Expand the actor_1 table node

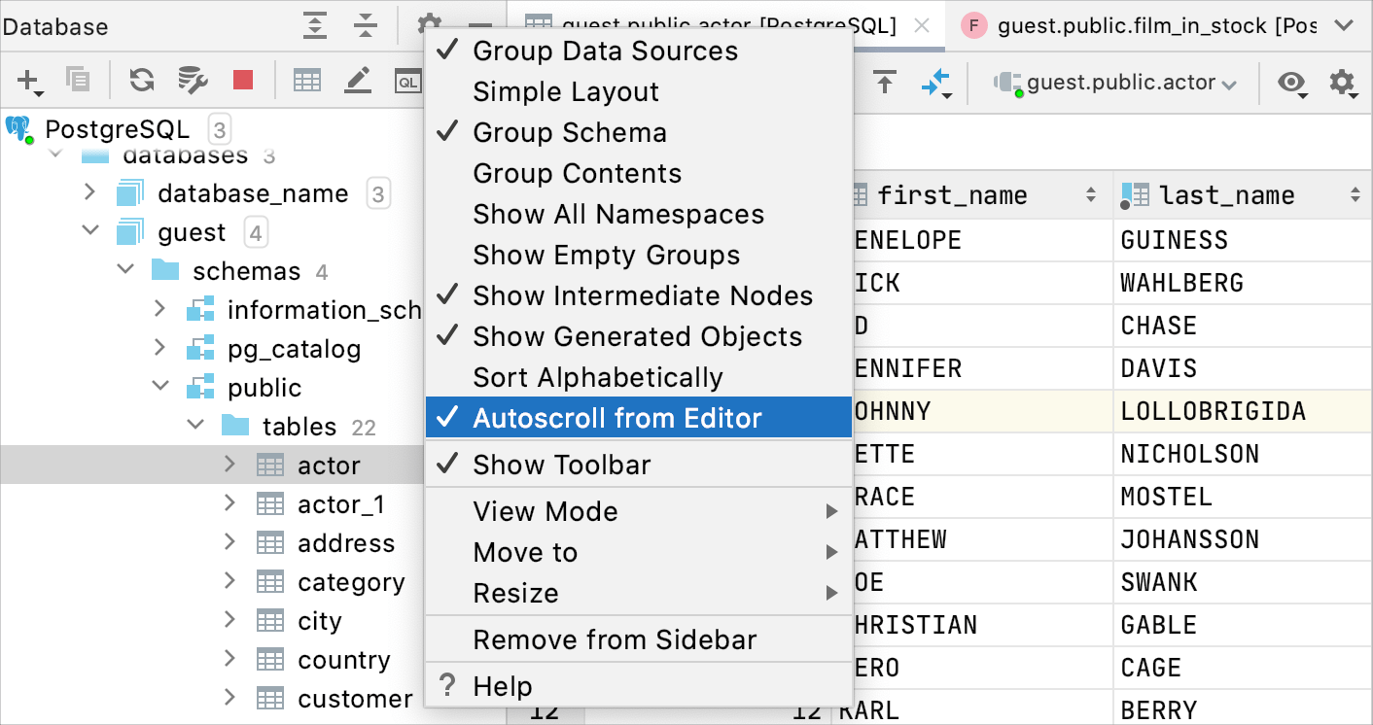229,503
